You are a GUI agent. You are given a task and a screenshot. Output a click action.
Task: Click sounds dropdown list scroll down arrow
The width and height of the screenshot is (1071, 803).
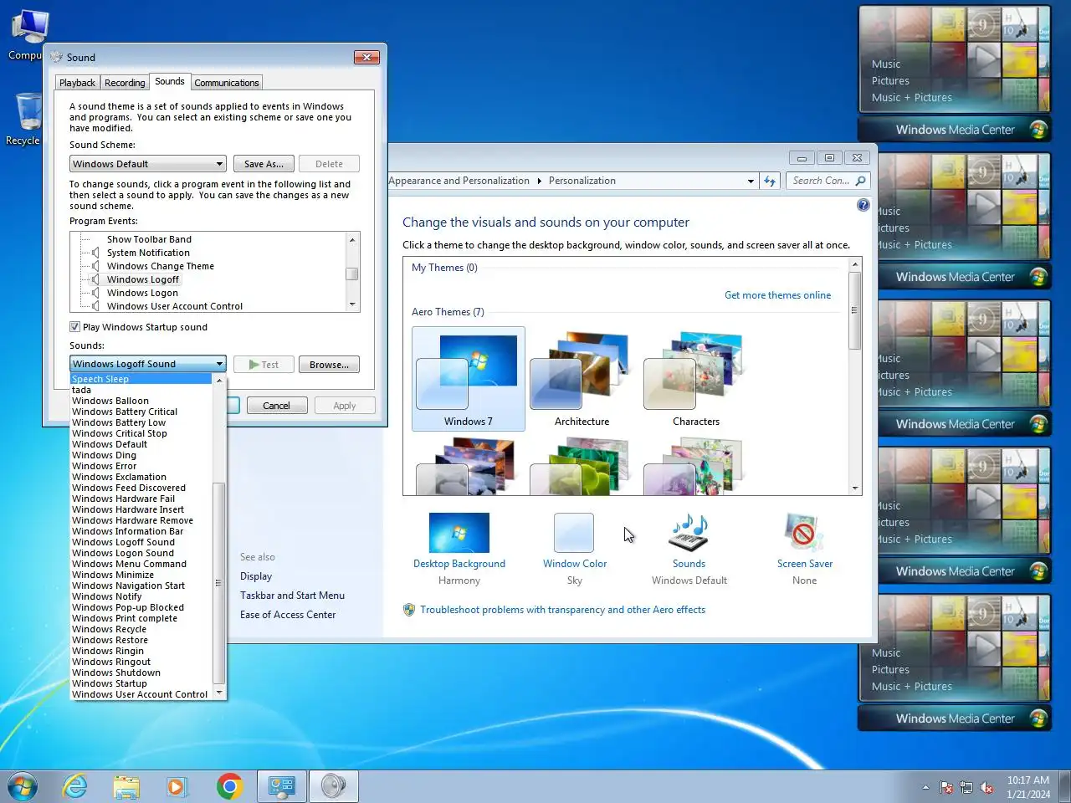[219, 693]
